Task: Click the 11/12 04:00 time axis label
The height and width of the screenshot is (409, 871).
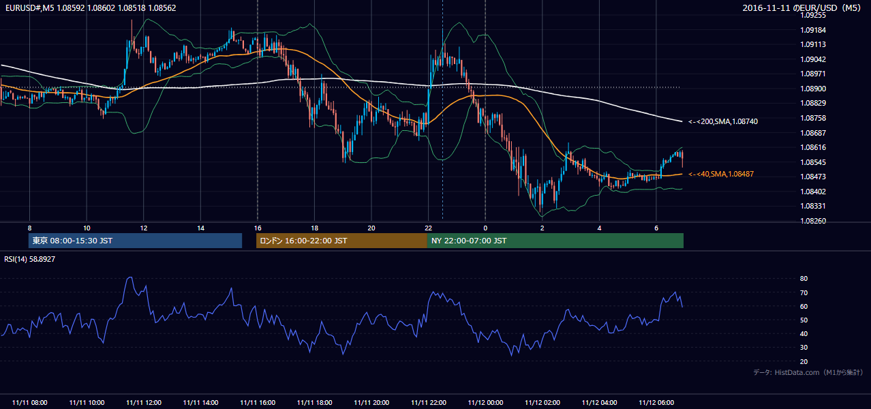Action: click(599, 403)
